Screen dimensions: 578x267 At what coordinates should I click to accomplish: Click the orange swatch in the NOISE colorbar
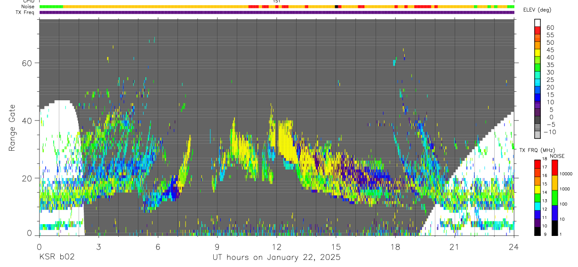(x=554, y=182)
